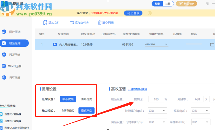Click the 迅捷PDF编辑器 icon
Screen dimensions: 215x130
pyautogui.click(x=1, y=121)
